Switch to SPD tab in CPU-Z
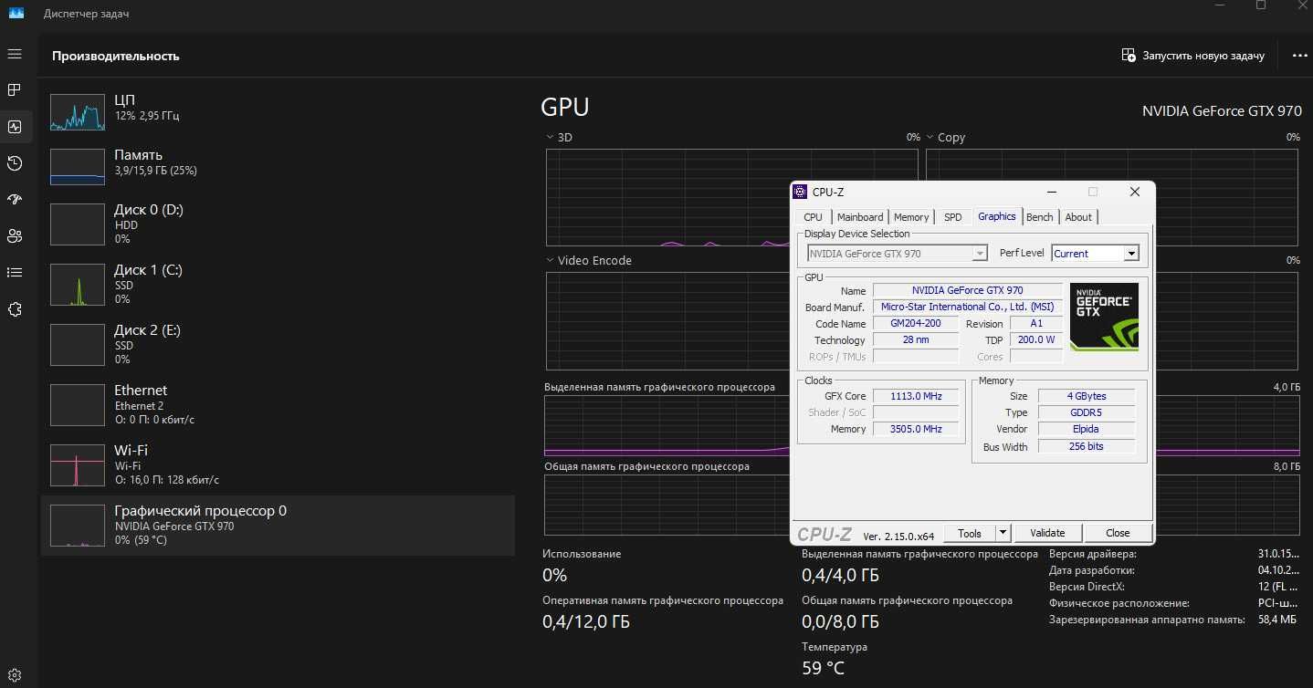Viewport: 1313px width, 688px height. [x=952, y=217]
